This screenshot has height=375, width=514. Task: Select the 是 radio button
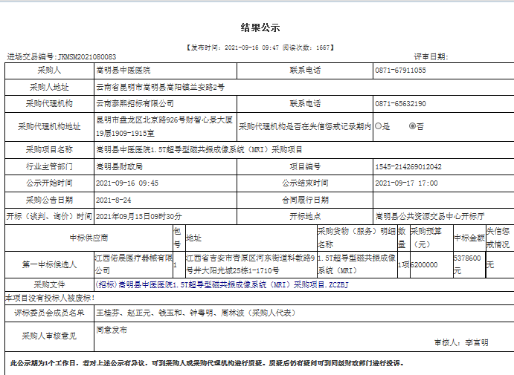tap(379, 126)
